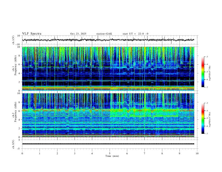The height and width of the screenshot is (172, 222).
Task: Click the ch.1 voltage waveform trace
Action: [x=108, y=40]
